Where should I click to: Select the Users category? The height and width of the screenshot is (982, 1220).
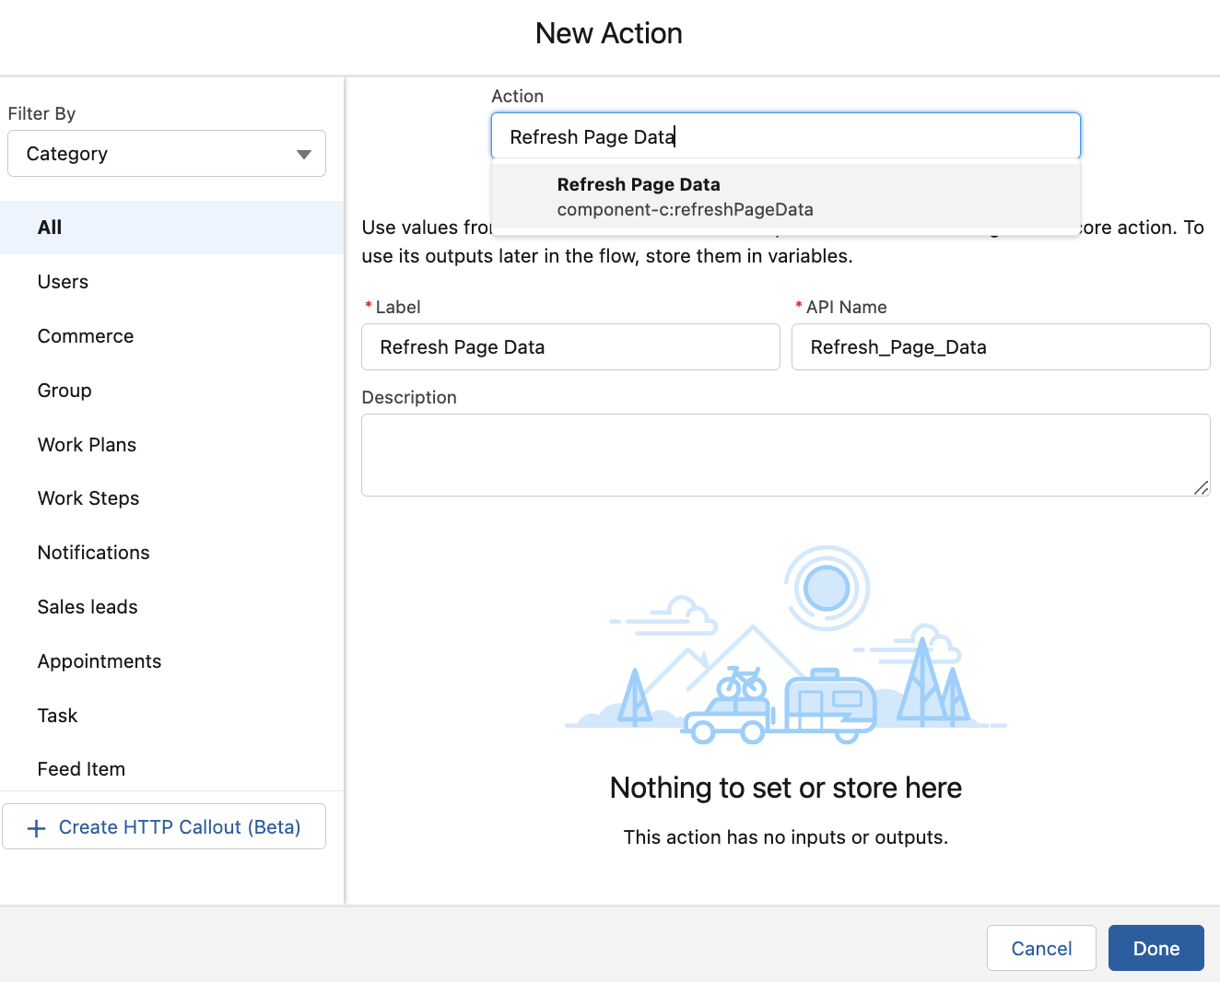(63, 282)
